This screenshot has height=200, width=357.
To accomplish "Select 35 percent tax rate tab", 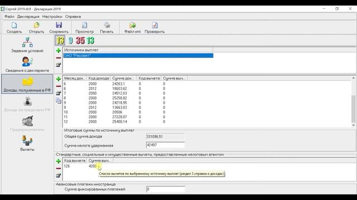I will tap(80, 41).
